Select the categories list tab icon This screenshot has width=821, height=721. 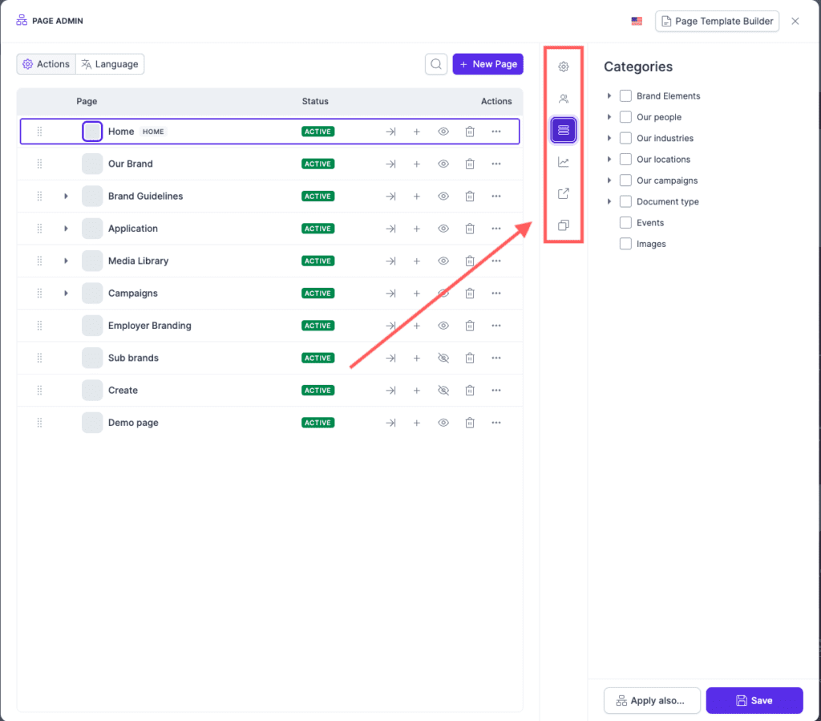coord(564,130)
